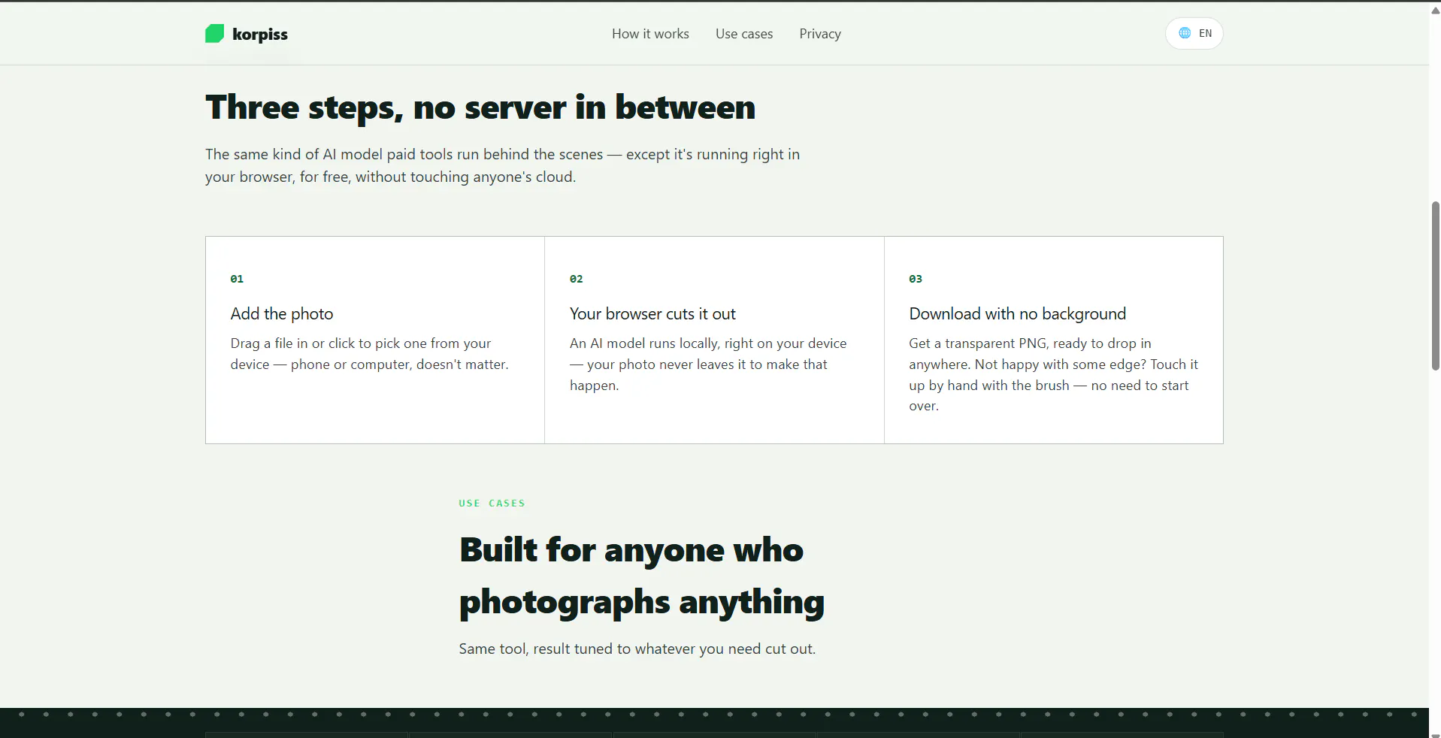This screenshot has width=1441, height=738.
Task: Select the Add the photo step title
Action: pos(282,313)
